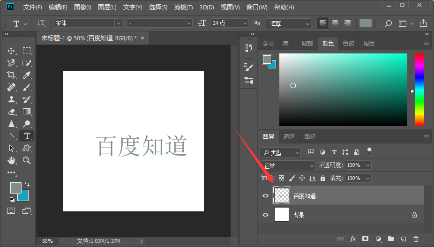Create new fill or adjustment layer
The height and width of the screenshot is (247, 434).
378,239
